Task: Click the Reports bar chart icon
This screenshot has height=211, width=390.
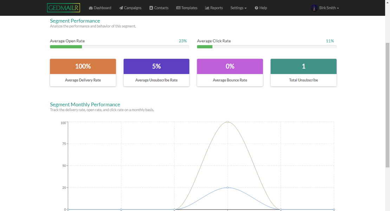Action: [207, 8]
